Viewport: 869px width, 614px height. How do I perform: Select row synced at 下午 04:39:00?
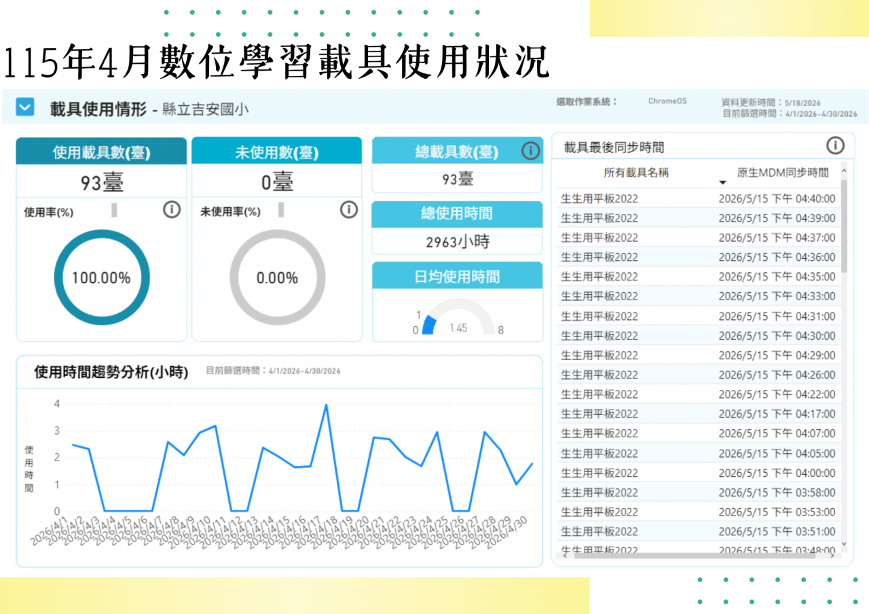699,218
